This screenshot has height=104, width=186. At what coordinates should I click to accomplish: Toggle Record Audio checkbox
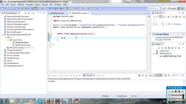pyautogui.click(x=169, y=95)
